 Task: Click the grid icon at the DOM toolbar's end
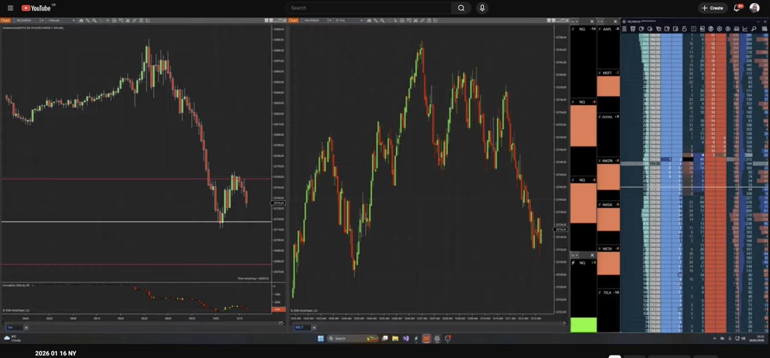tap(764, 29)
